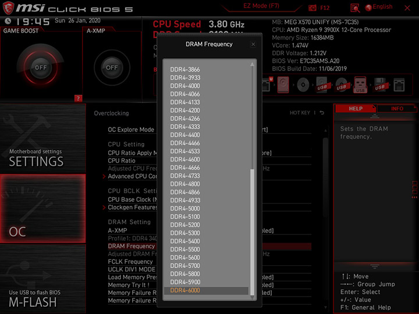Select the USB CD/DVD boot device icon

(x=342, y=85)
